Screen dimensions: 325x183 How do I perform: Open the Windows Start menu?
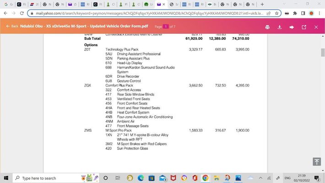[6, 178]
